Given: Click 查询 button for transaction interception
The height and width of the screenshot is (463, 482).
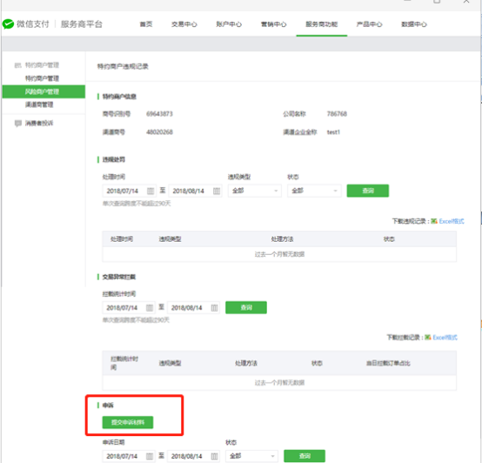Looking at the screenshot, I should coord(246,307).
